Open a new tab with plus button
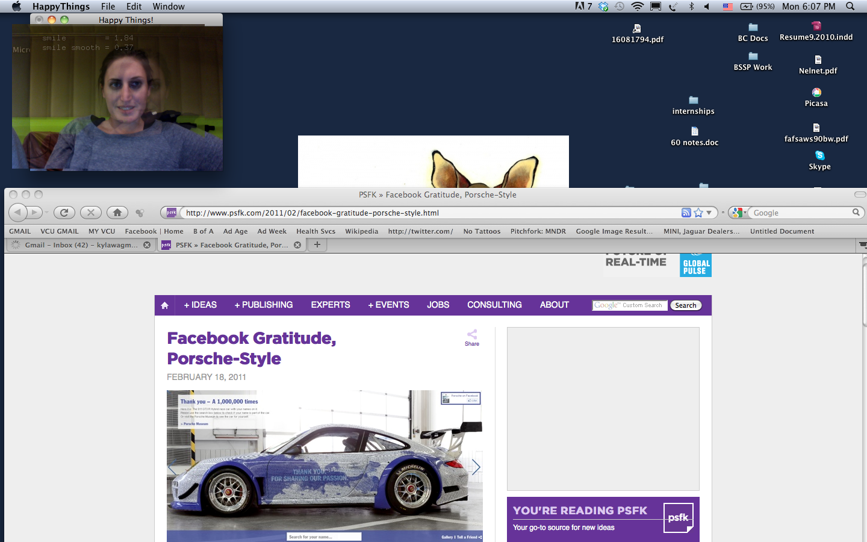This screenshot has width=867, height=542. (317, 245)
